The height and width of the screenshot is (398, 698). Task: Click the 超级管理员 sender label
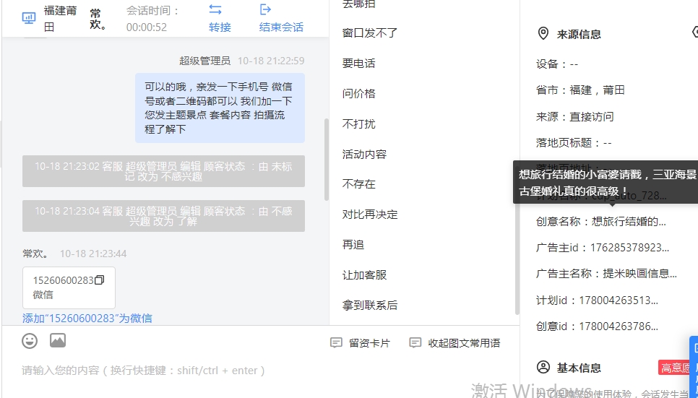coord(204,61)
